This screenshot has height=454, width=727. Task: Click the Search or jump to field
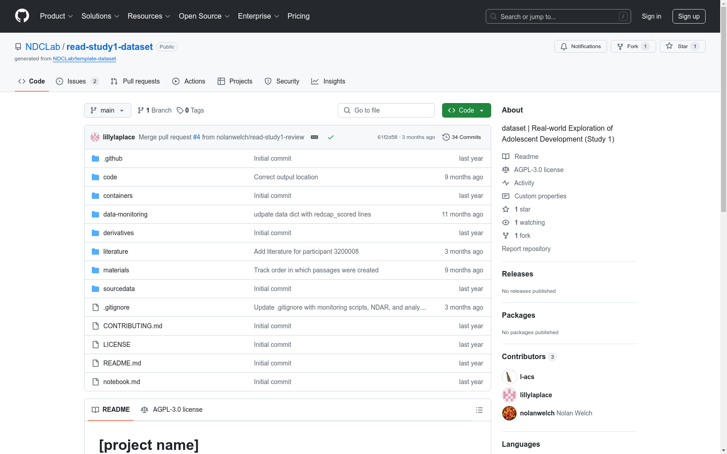pyautogui.click(x=558, y=16)
